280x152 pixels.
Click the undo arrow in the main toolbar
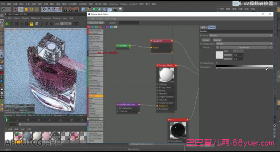(4, 9)
